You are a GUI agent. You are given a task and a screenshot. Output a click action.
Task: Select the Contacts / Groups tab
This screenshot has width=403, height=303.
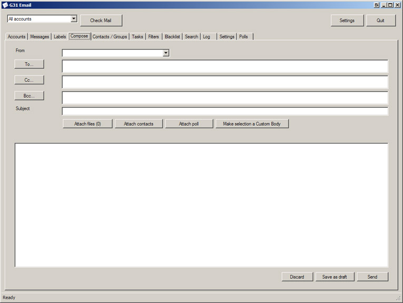point(110,37)
